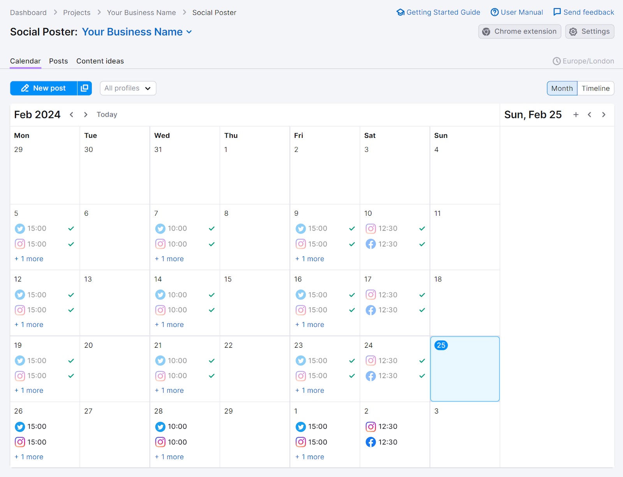Jump to Today in the calendar
This screenshot has width=623, height=477.
coord(107,114)
